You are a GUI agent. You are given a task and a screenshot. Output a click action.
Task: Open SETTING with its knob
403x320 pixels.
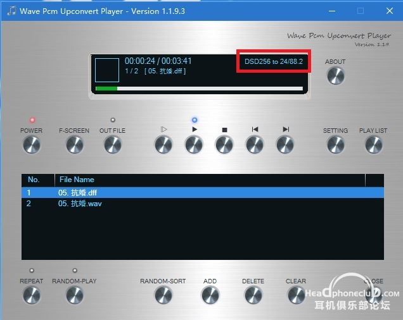tap(335, 145)
